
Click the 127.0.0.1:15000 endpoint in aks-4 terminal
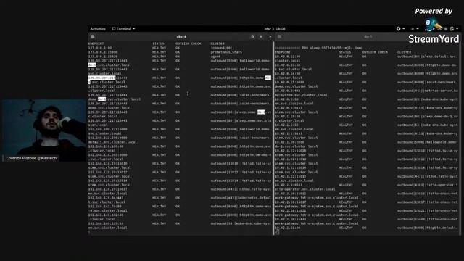click(x=103, y=52)
